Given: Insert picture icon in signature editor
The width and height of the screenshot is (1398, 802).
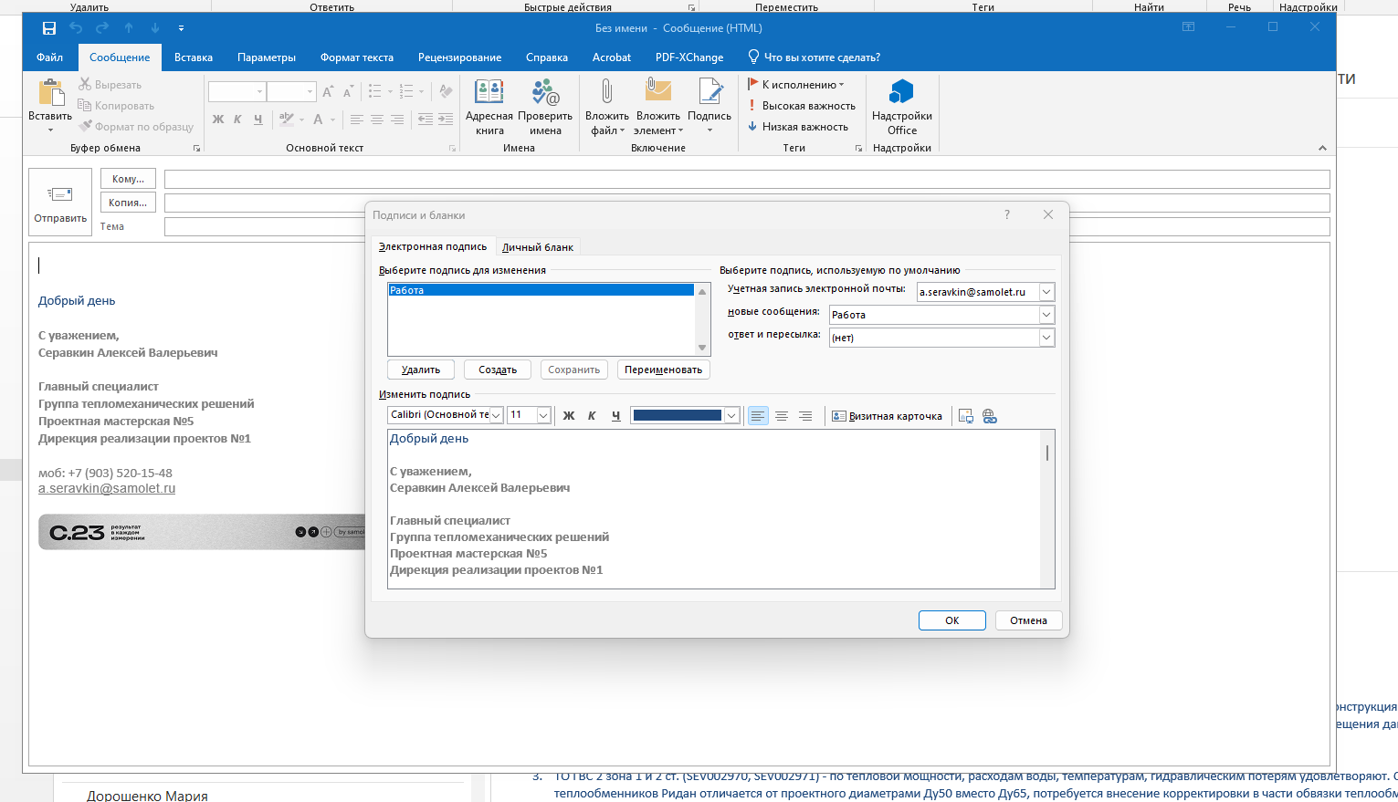Looking at the screenshot, I should [966, 416].
